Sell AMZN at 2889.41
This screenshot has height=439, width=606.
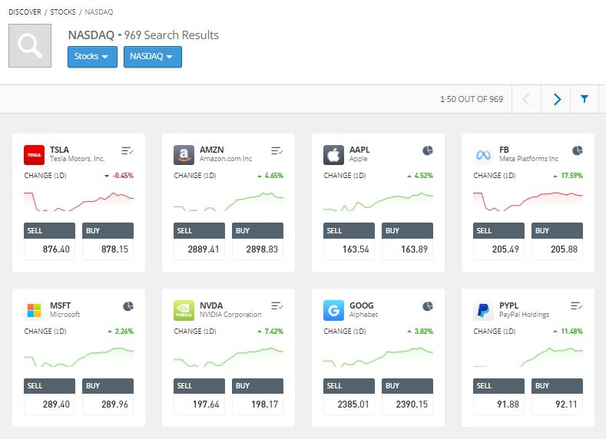point(199,241)
